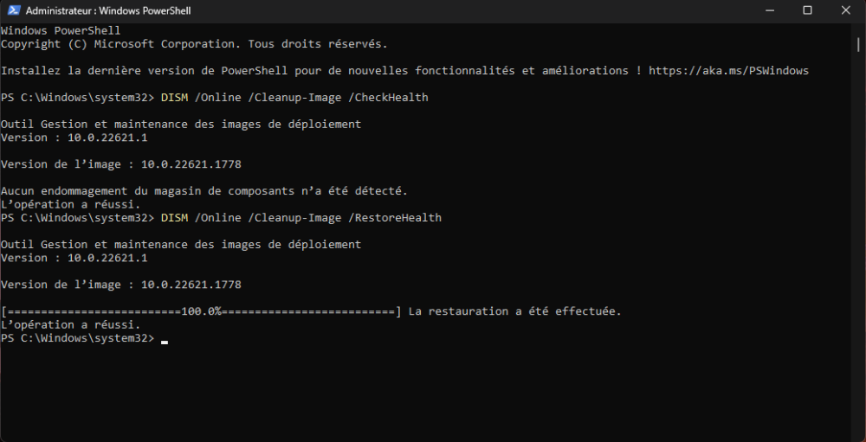Click the DISM /CheckHealth command text
This screenshot has height=442, width=866.
[294, 98]
